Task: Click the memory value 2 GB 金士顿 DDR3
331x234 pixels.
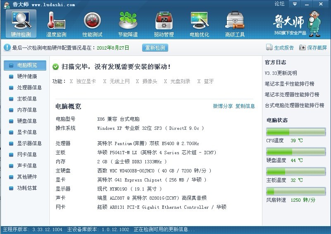Action: [132, 162]
